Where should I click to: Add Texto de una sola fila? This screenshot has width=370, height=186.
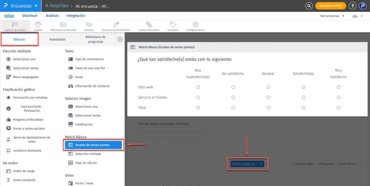tap(87, 68)
